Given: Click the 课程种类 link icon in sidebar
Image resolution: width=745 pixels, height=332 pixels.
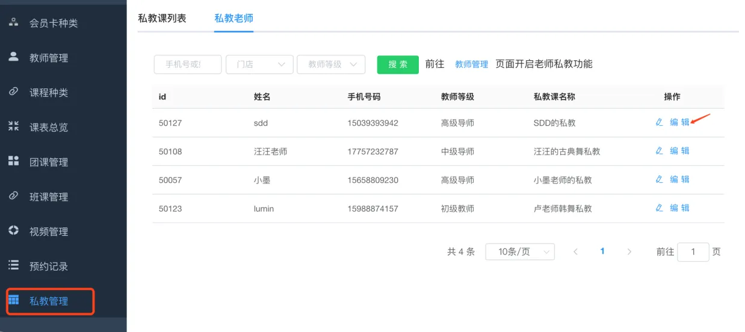Looking at the screenshot, I should coord(13,92).
